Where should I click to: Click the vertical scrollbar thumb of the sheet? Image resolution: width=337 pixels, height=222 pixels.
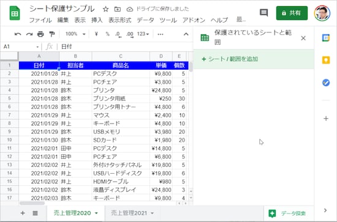pyautogui.click(x=191, y=67)
